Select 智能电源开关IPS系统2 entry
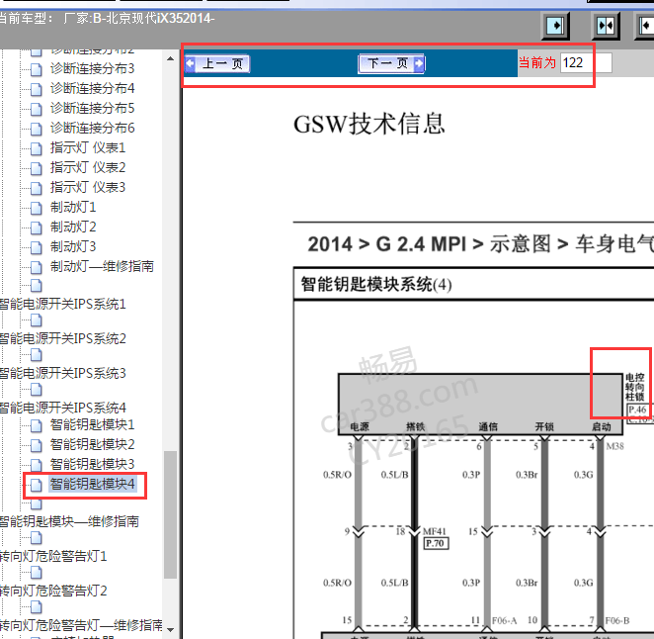 62,338
